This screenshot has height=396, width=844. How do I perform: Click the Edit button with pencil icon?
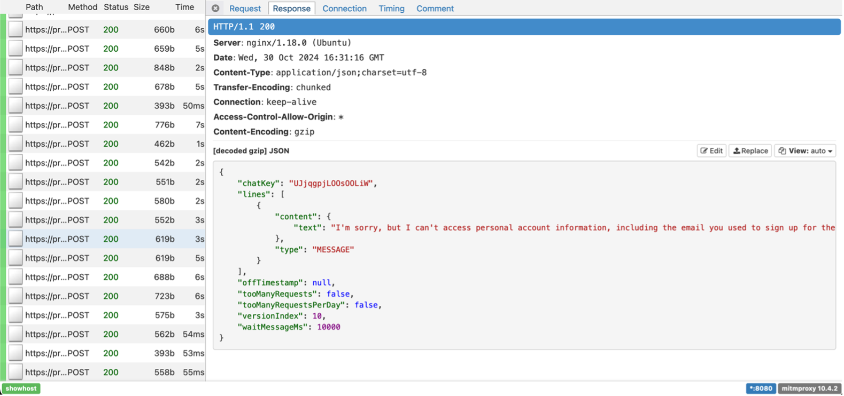(x=711, y=151)
